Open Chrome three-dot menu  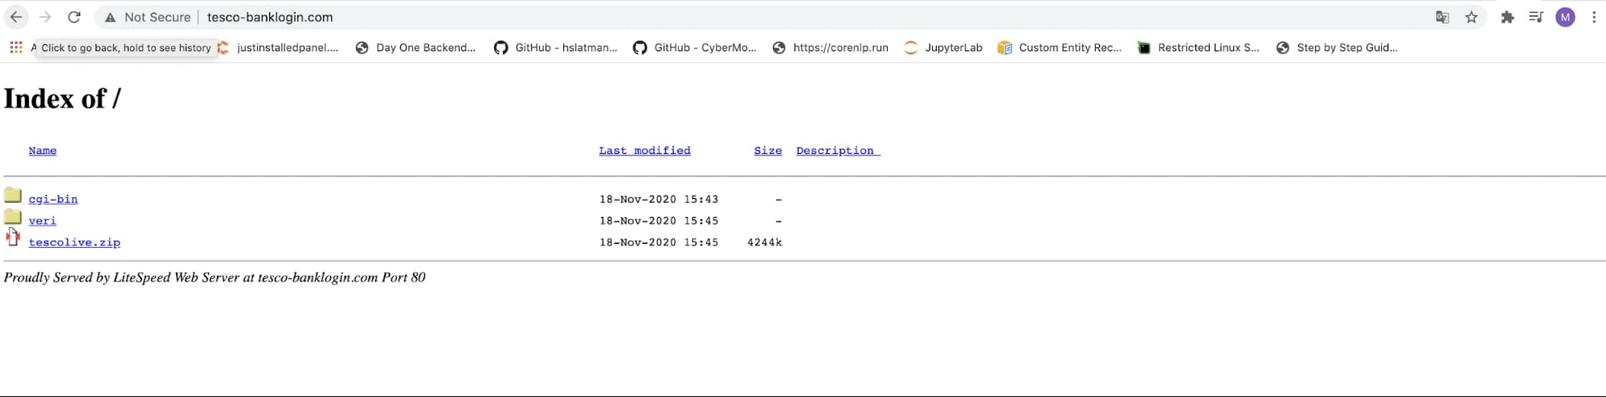1594,17
